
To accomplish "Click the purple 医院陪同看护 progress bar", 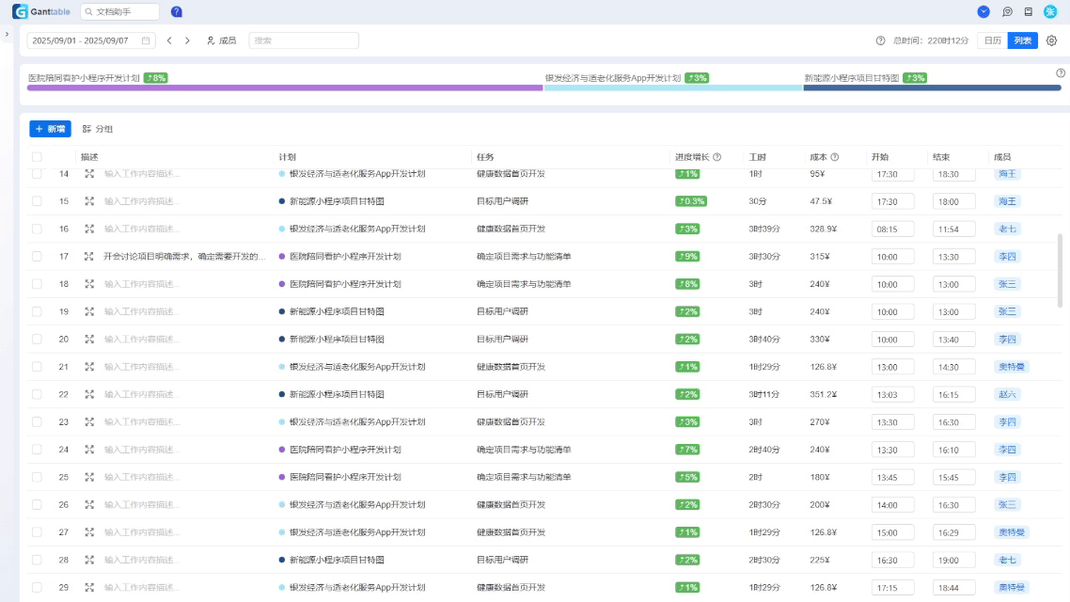I will [285, 88].
